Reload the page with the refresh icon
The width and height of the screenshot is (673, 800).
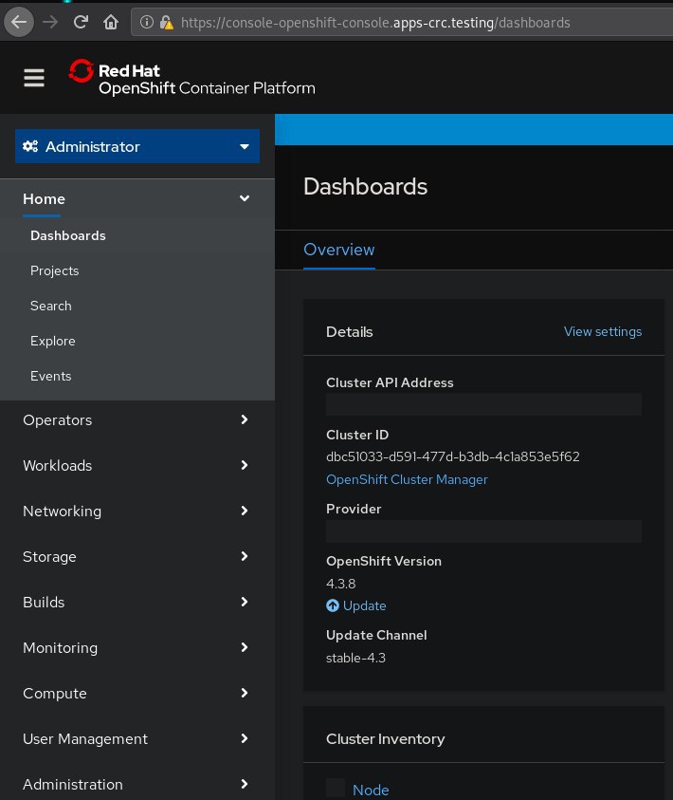[81, 22]
